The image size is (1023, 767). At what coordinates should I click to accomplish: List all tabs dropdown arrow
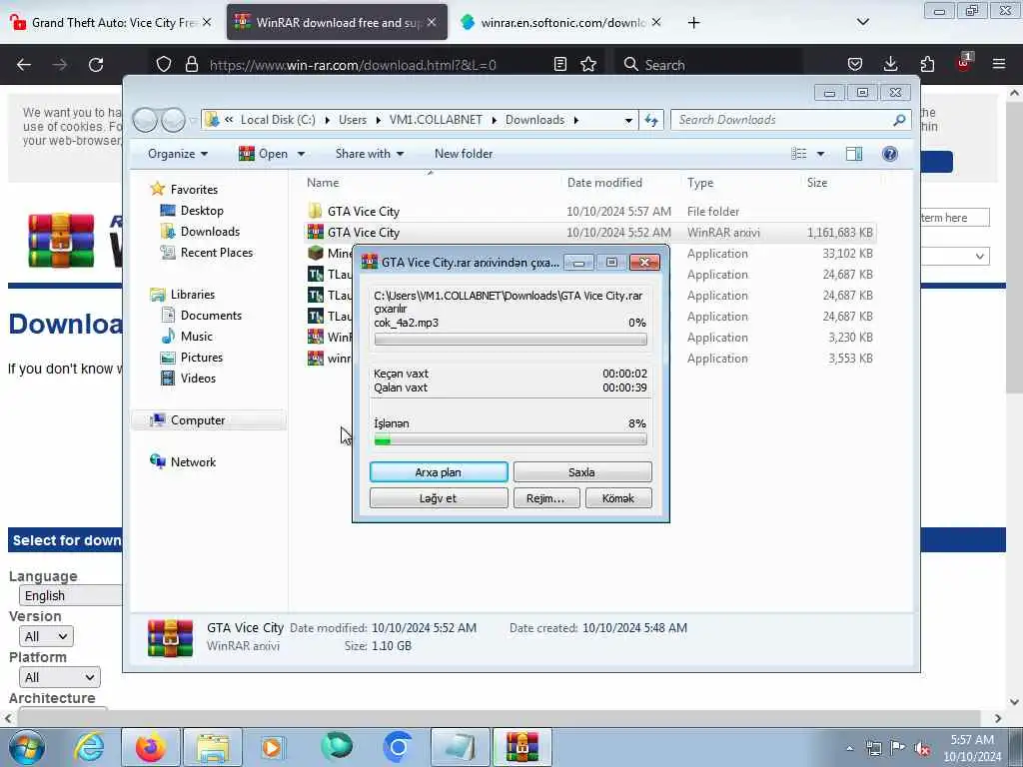(x=862, y=22)
